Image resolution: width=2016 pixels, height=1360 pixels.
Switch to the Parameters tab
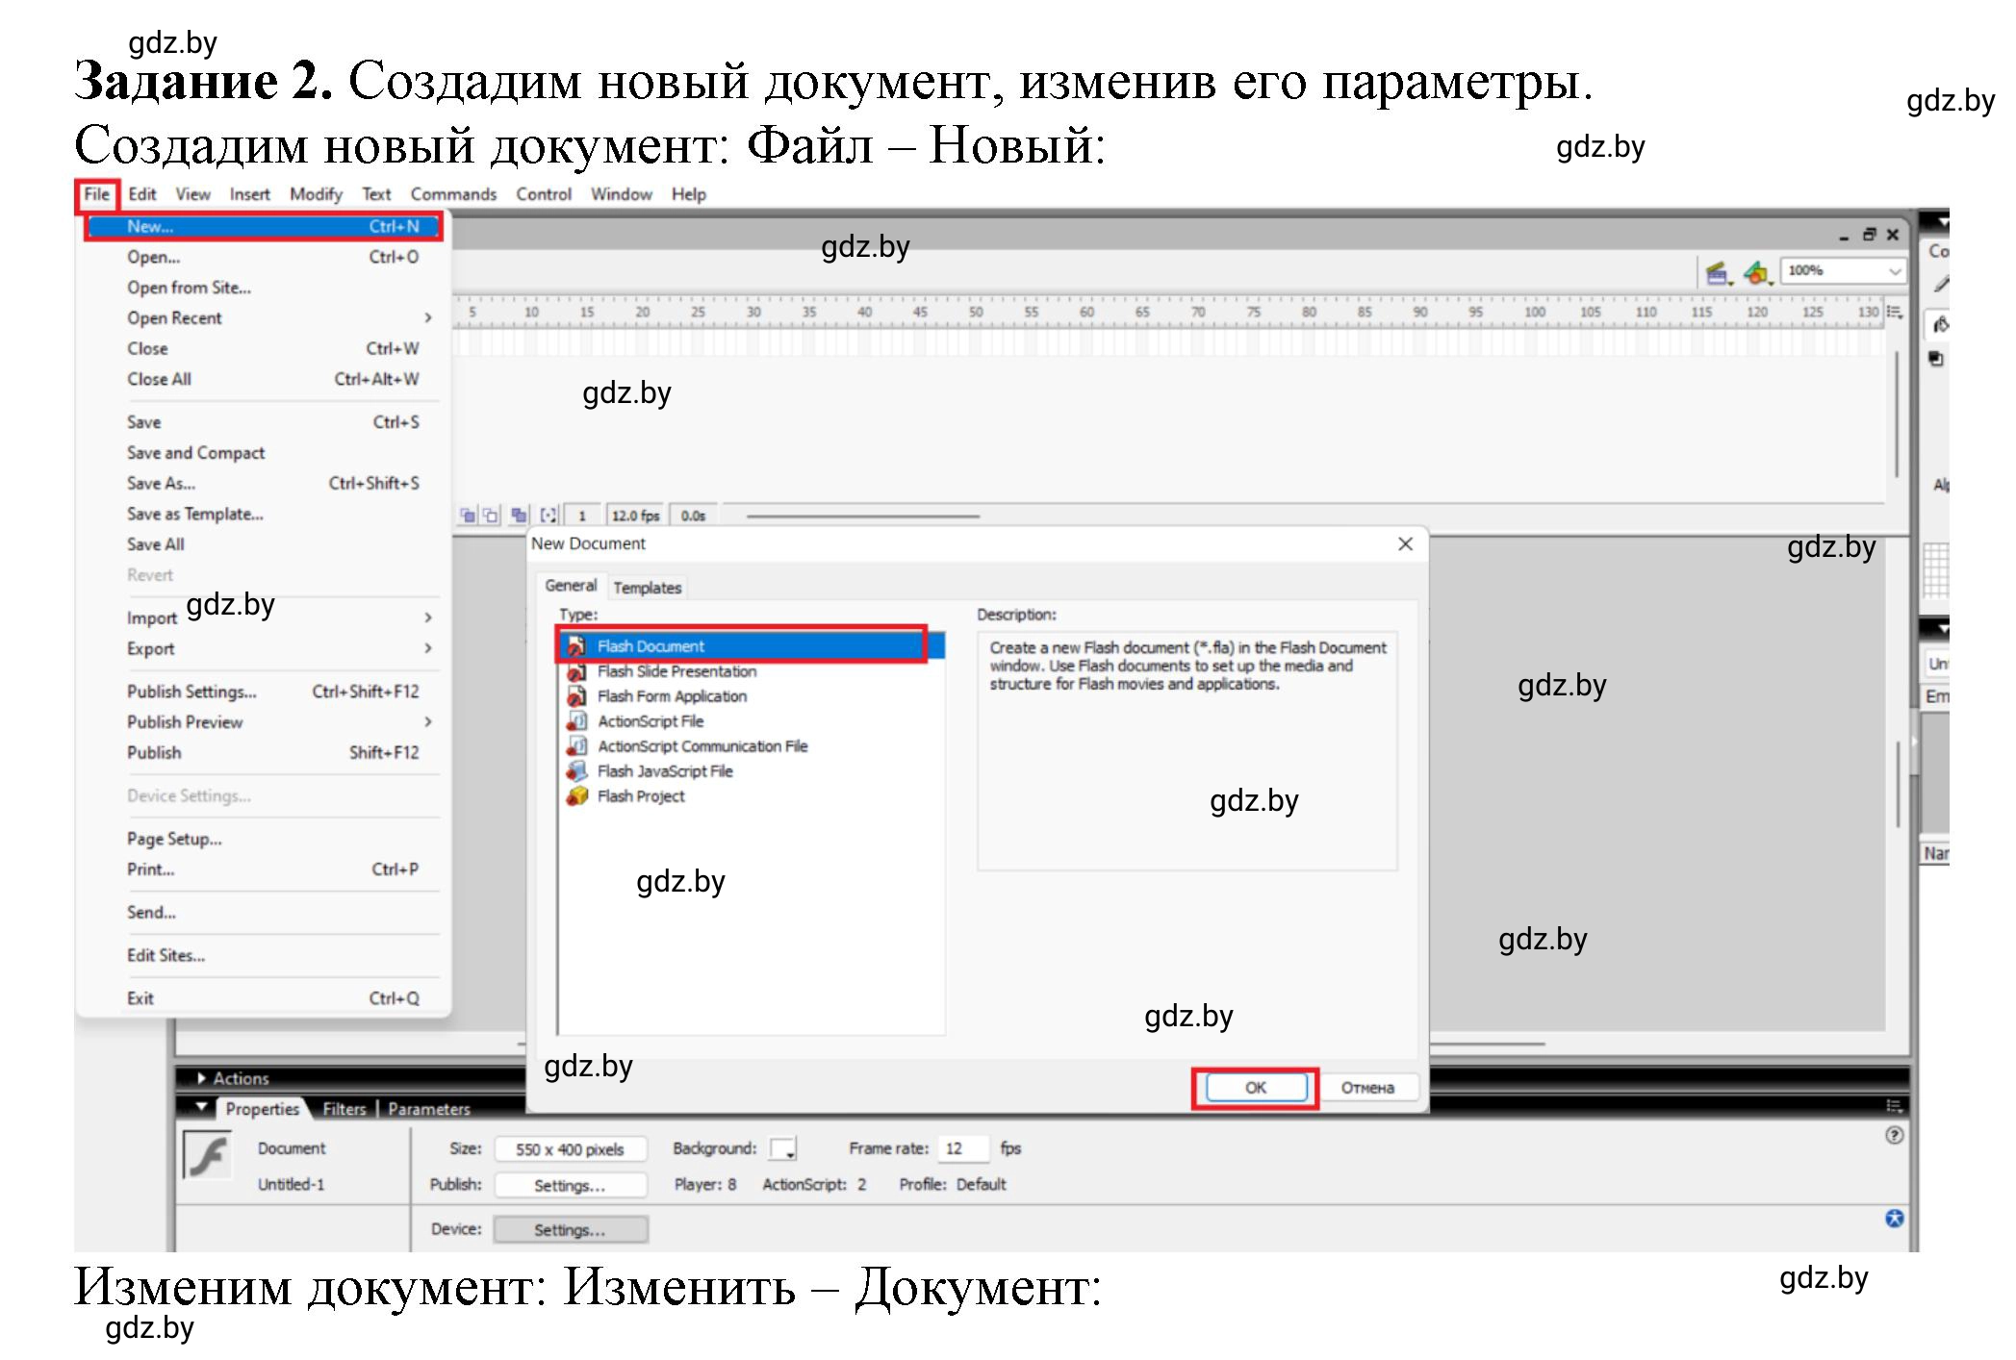pyautogui.click(x=429, y=1110)
